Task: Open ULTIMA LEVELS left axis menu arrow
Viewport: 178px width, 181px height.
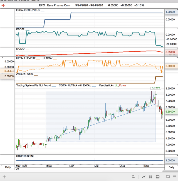Action: (2, 58)
